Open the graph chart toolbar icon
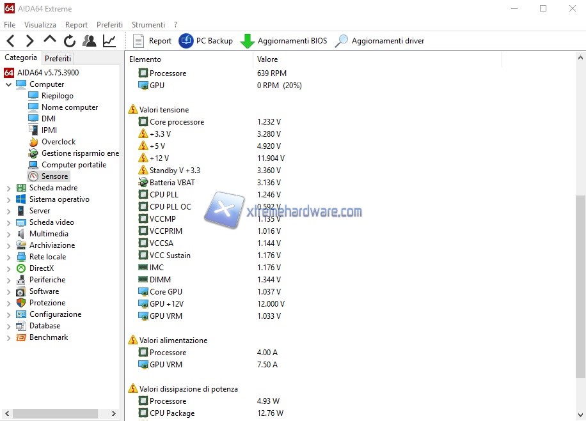 109,41
